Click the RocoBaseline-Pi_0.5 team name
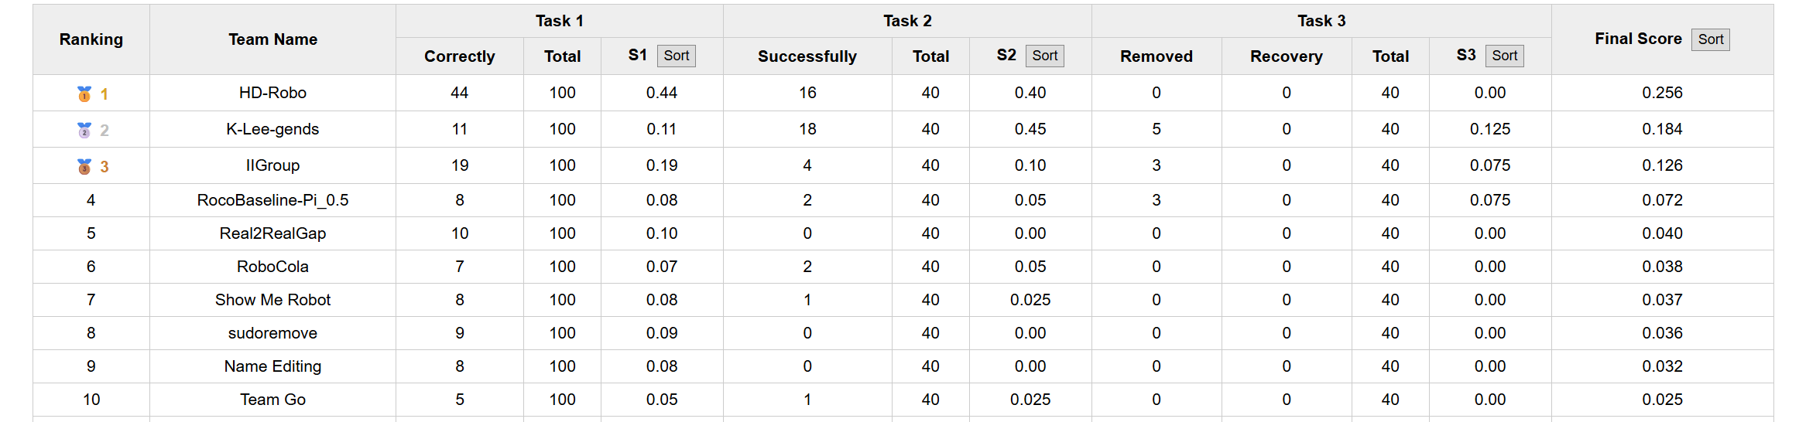 [x=272, y=200]
